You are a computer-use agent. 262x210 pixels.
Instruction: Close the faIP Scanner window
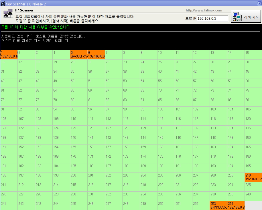260,3
